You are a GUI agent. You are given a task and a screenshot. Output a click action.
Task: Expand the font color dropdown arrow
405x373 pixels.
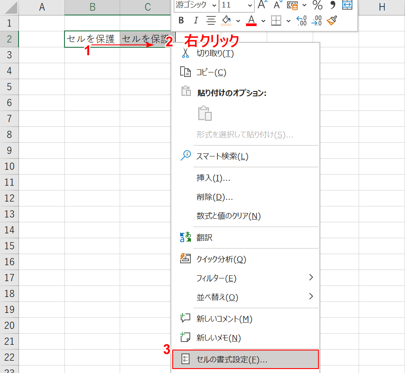(x=263, y=20)
